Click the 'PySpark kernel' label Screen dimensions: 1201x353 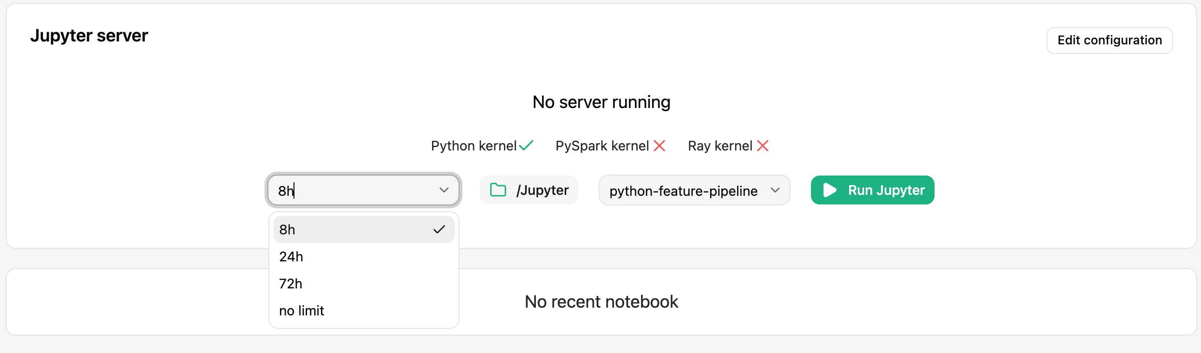click(x=602, y=146)
